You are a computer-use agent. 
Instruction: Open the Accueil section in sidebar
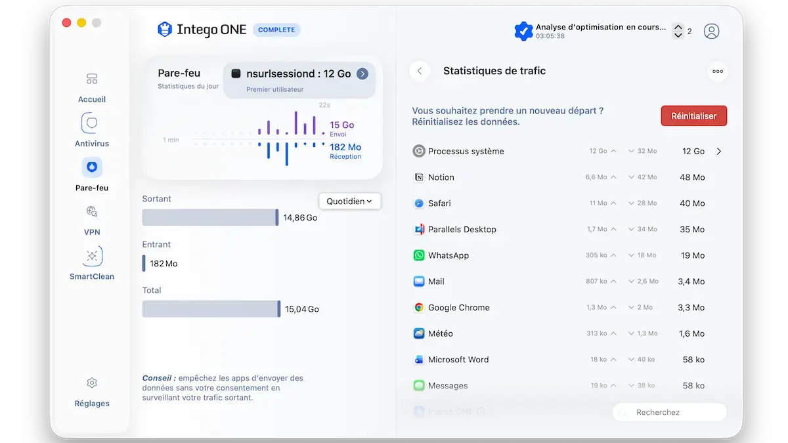click(x=92, y=88)
